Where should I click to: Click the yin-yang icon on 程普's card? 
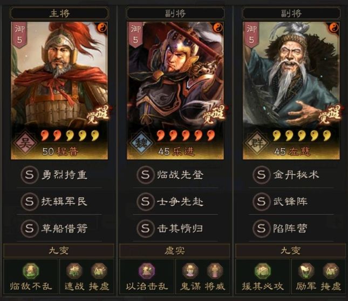[102, 28]
